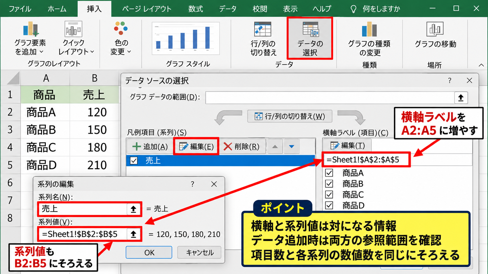488x274 pixels.
Task: Click help icon in データ ソースの選択
Action: click(x=449, y=81)
